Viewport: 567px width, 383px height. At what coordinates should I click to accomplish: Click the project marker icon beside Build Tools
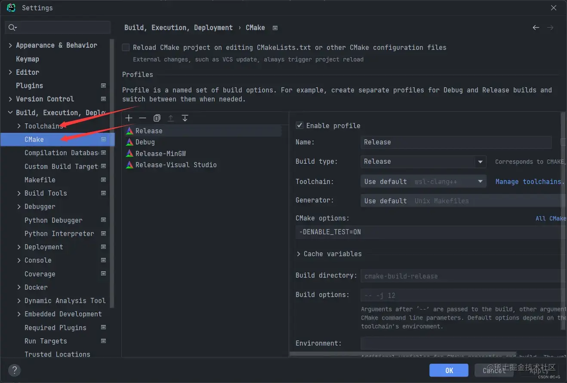pos(103,193)
